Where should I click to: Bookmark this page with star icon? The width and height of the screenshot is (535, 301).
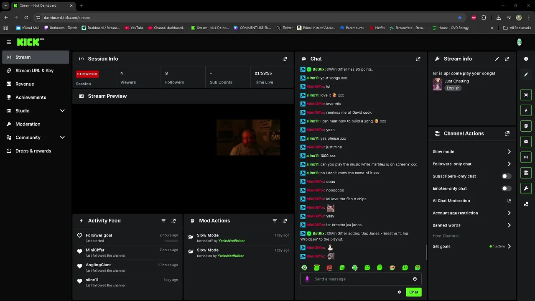[460, 18]
